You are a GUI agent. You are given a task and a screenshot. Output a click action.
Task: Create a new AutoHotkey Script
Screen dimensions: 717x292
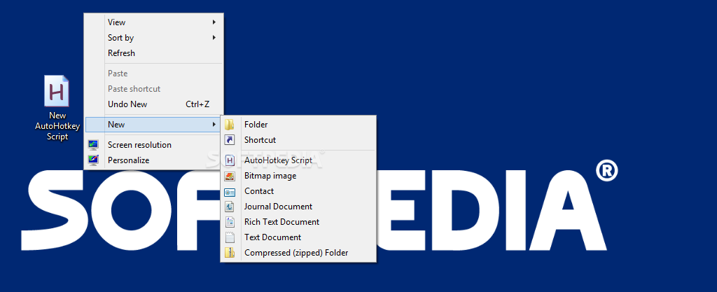coord(298,160)
